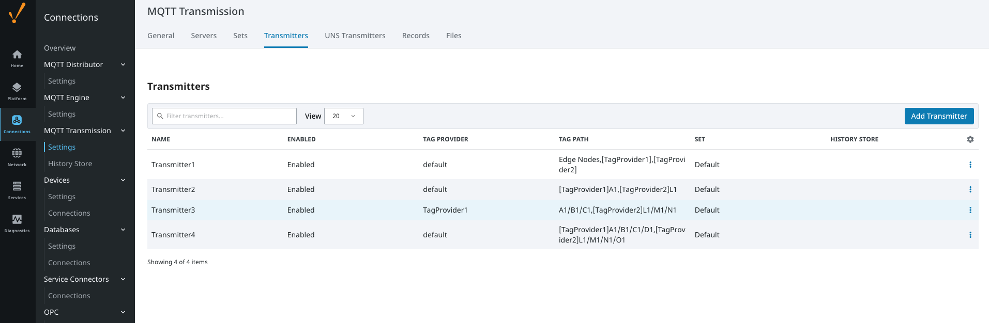989x323 pixels.
Task: Collapse the Databases section
Action: point(123,230)
